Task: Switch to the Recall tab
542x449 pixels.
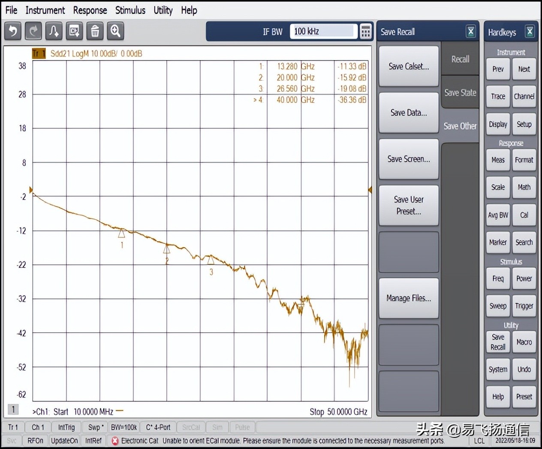Action: [x=460, y=59]
